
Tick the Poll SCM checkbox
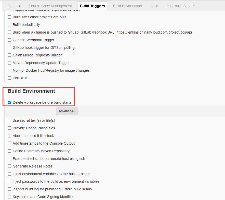click(x=10, y=78)
